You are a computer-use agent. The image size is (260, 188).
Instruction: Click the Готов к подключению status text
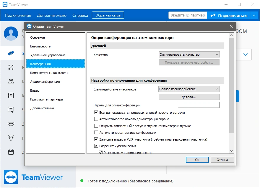[x=131, y=181]
